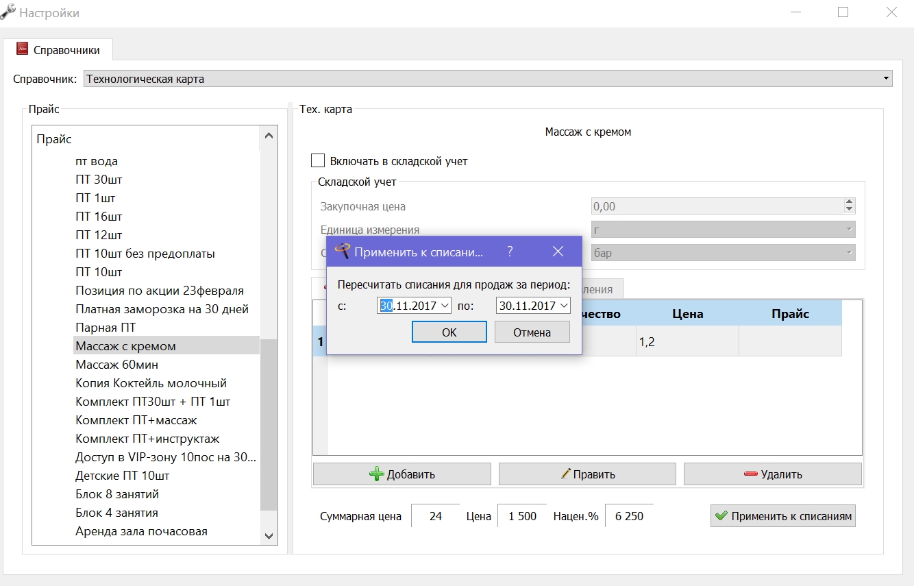
Task: Switch to the Справочники tab
Action: 58,50
